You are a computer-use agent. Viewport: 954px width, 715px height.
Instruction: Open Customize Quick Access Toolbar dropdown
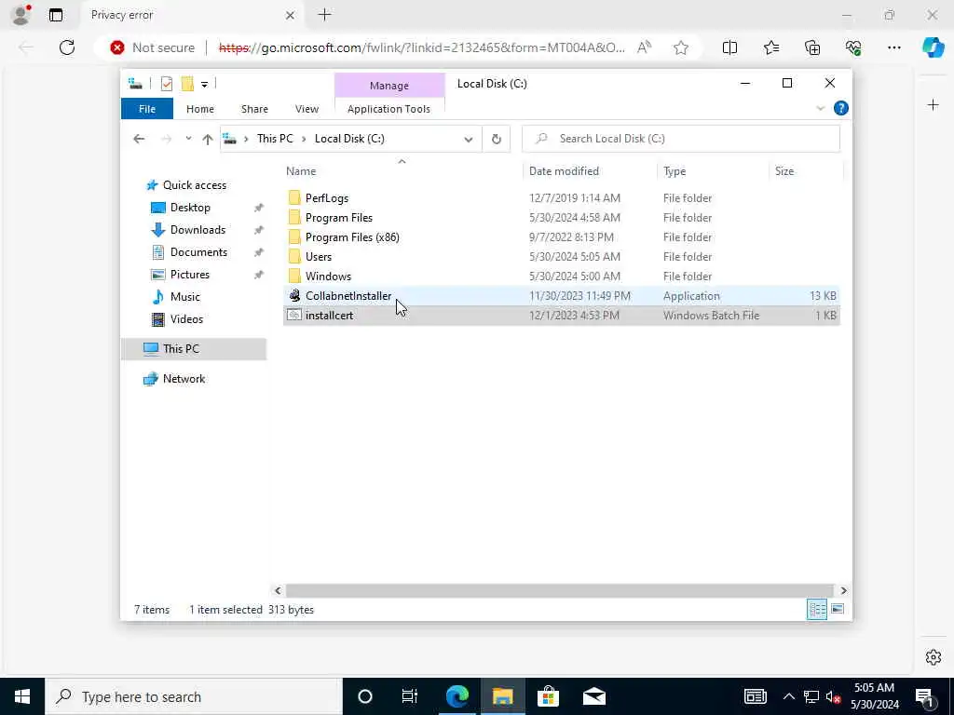coord(204,85)
